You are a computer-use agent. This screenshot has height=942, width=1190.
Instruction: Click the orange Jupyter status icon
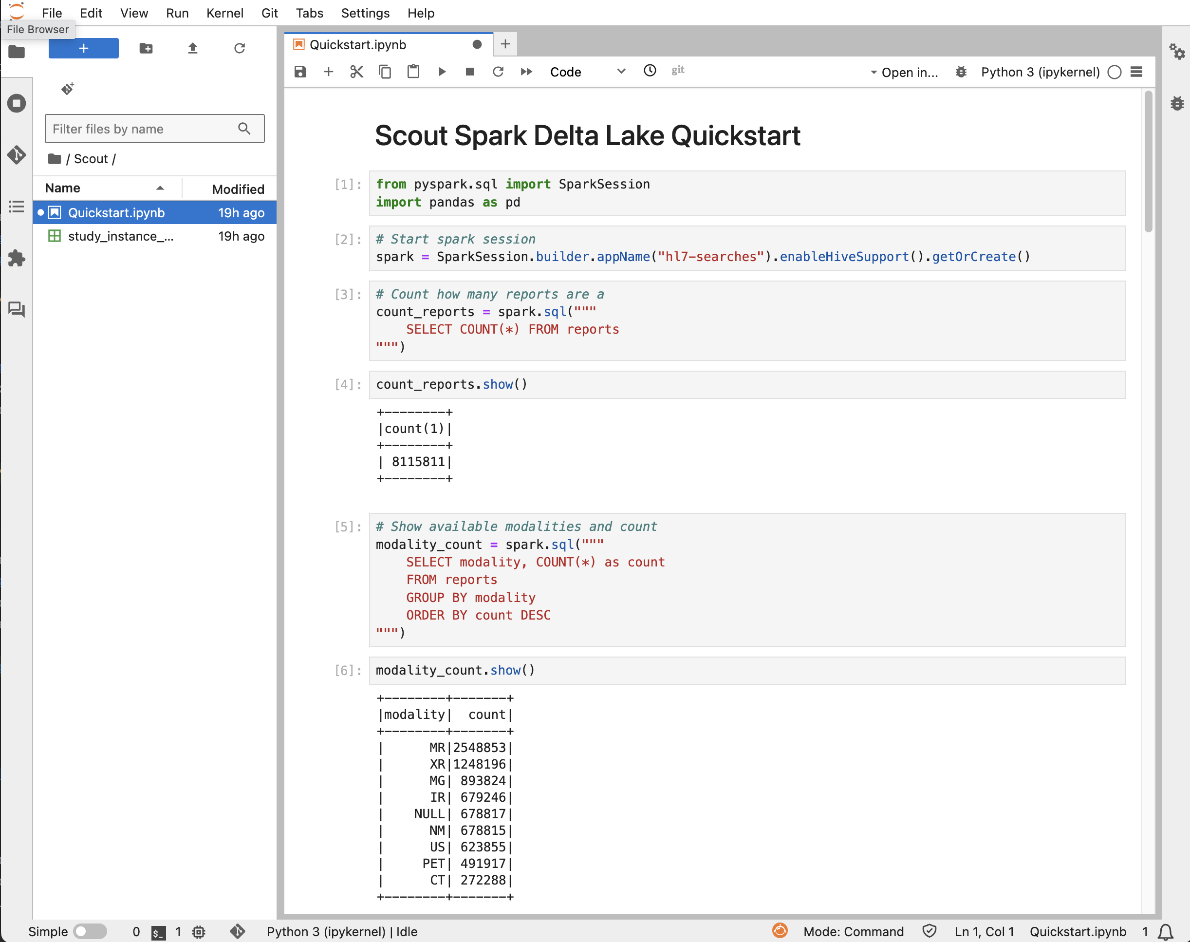click(780, 931)
